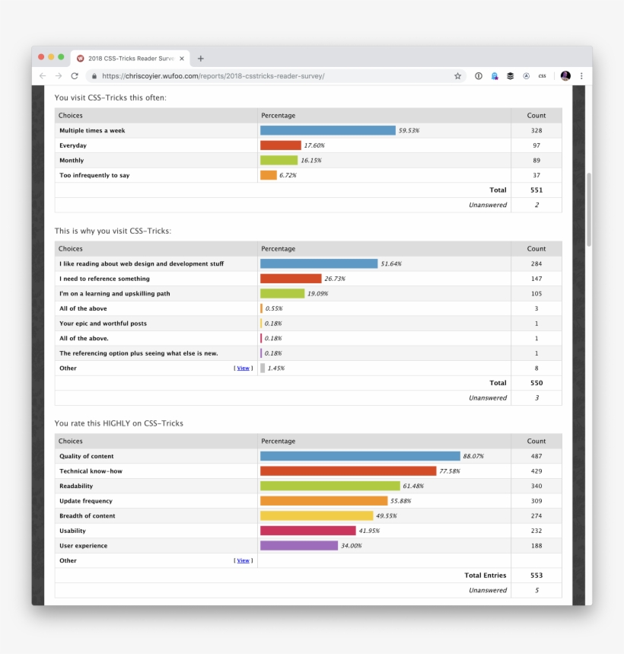
Task: Go back to the previous page
Action: coord(43,76)
